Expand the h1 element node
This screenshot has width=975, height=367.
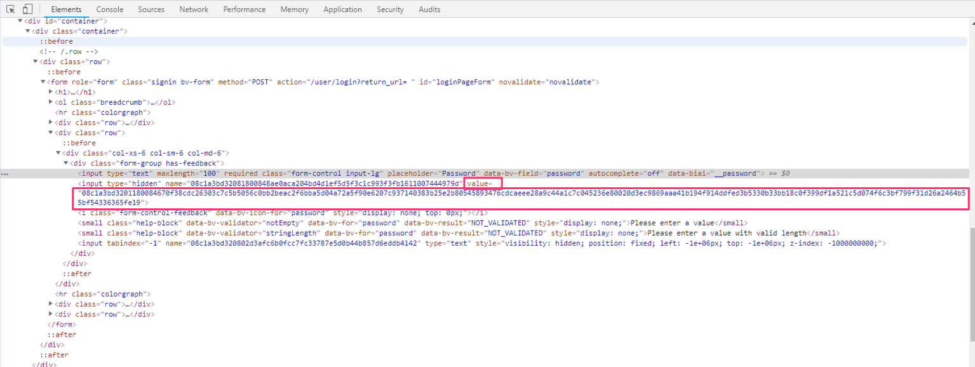[51, 92]
